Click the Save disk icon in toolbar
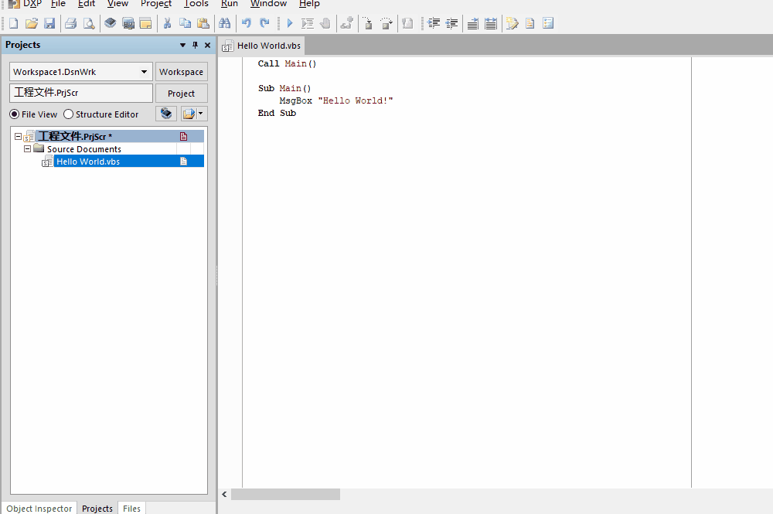Screen dimensions: 773x514 coord(49,23)
